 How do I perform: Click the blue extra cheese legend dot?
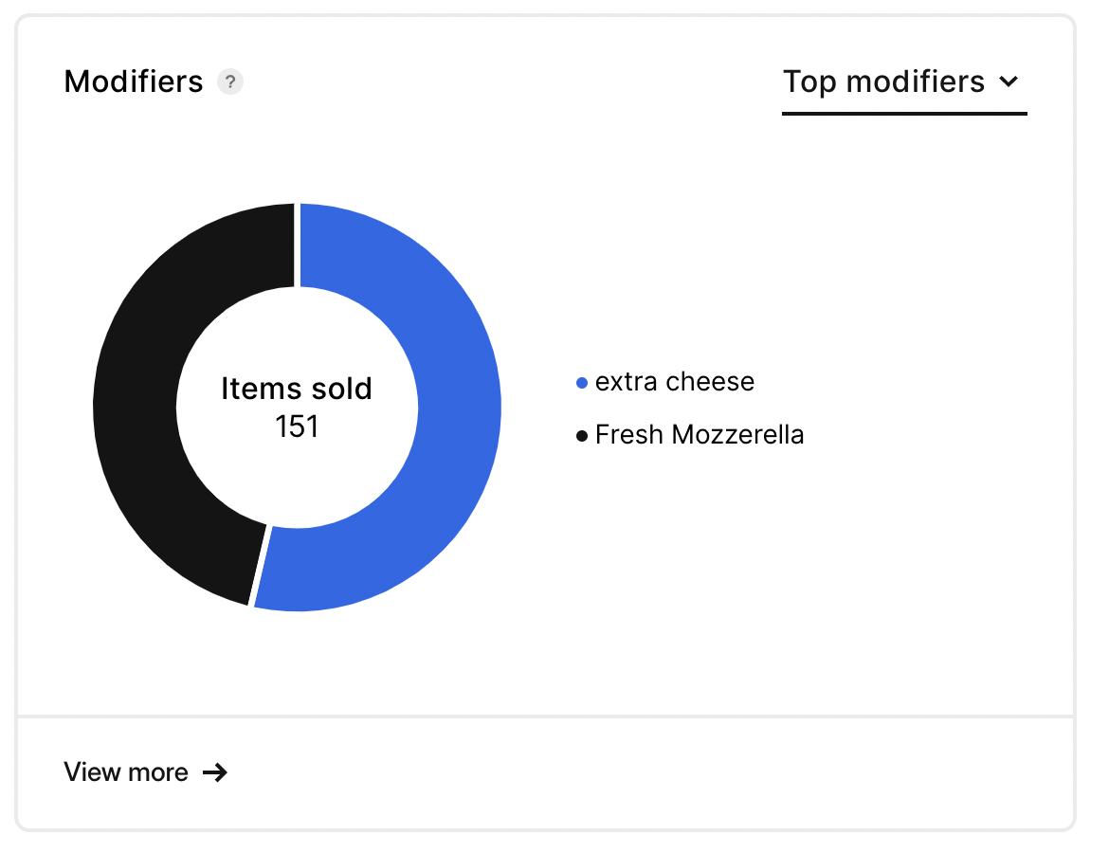[581, 383]
